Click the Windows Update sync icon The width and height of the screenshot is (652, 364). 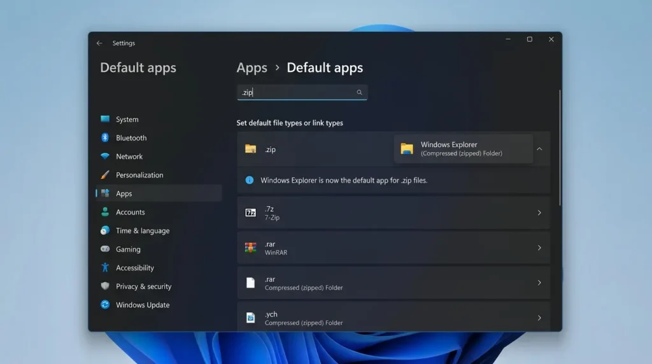pyautogui.click(x=105, y=305)
